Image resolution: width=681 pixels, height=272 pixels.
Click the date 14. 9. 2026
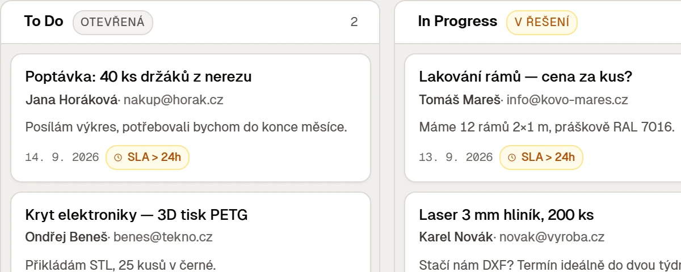point(62,158)
